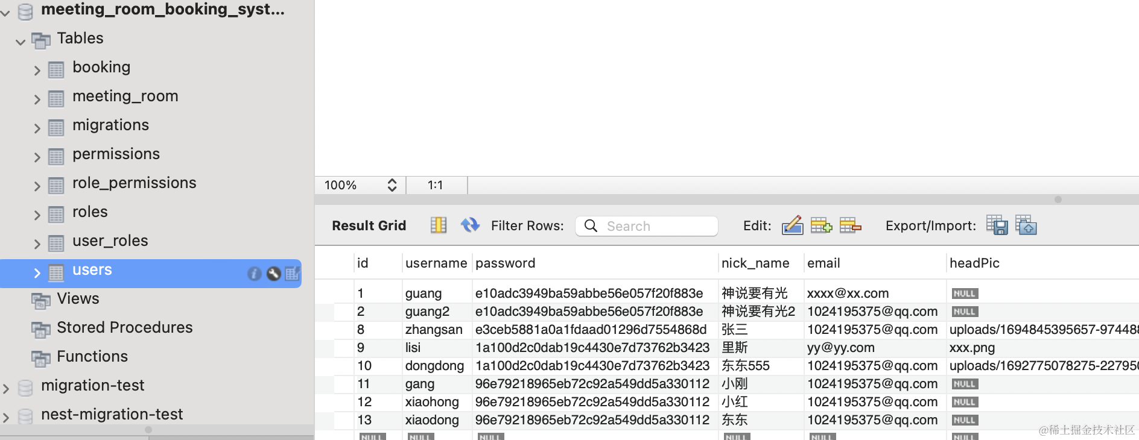This screenshot has width=1139, height=440.
Task: Click the username column header
Action: point(436,263)
